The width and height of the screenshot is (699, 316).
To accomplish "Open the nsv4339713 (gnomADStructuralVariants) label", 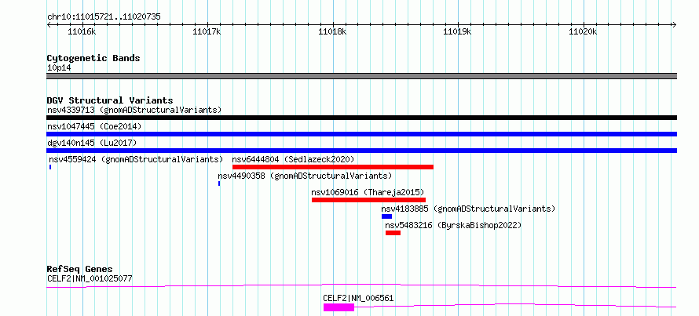I will [x=134, y=110].
